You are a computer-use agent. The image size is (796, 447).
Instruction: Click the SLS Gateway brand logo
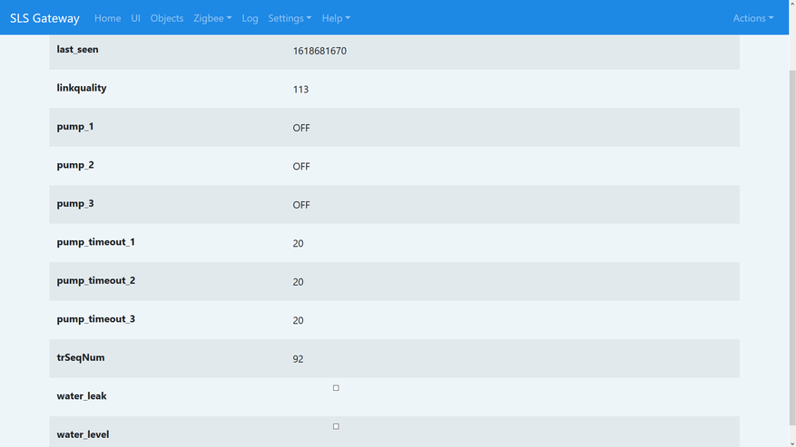pyautogui.click(x=44, y=18)
